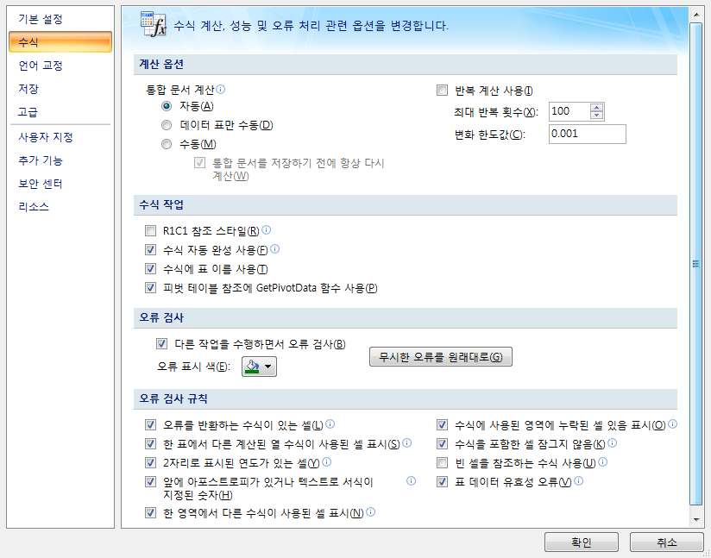Select the 자동(A) calculation radio button
The width and height of the screenshot is (711, 558).
pos(167,106)
